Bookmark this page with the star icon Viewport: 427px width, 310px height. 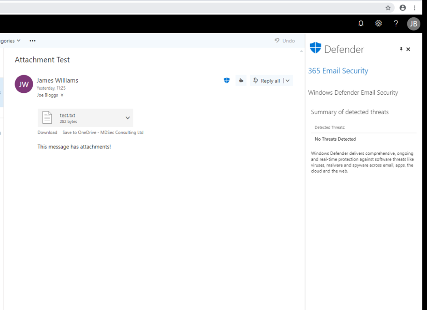388,8
